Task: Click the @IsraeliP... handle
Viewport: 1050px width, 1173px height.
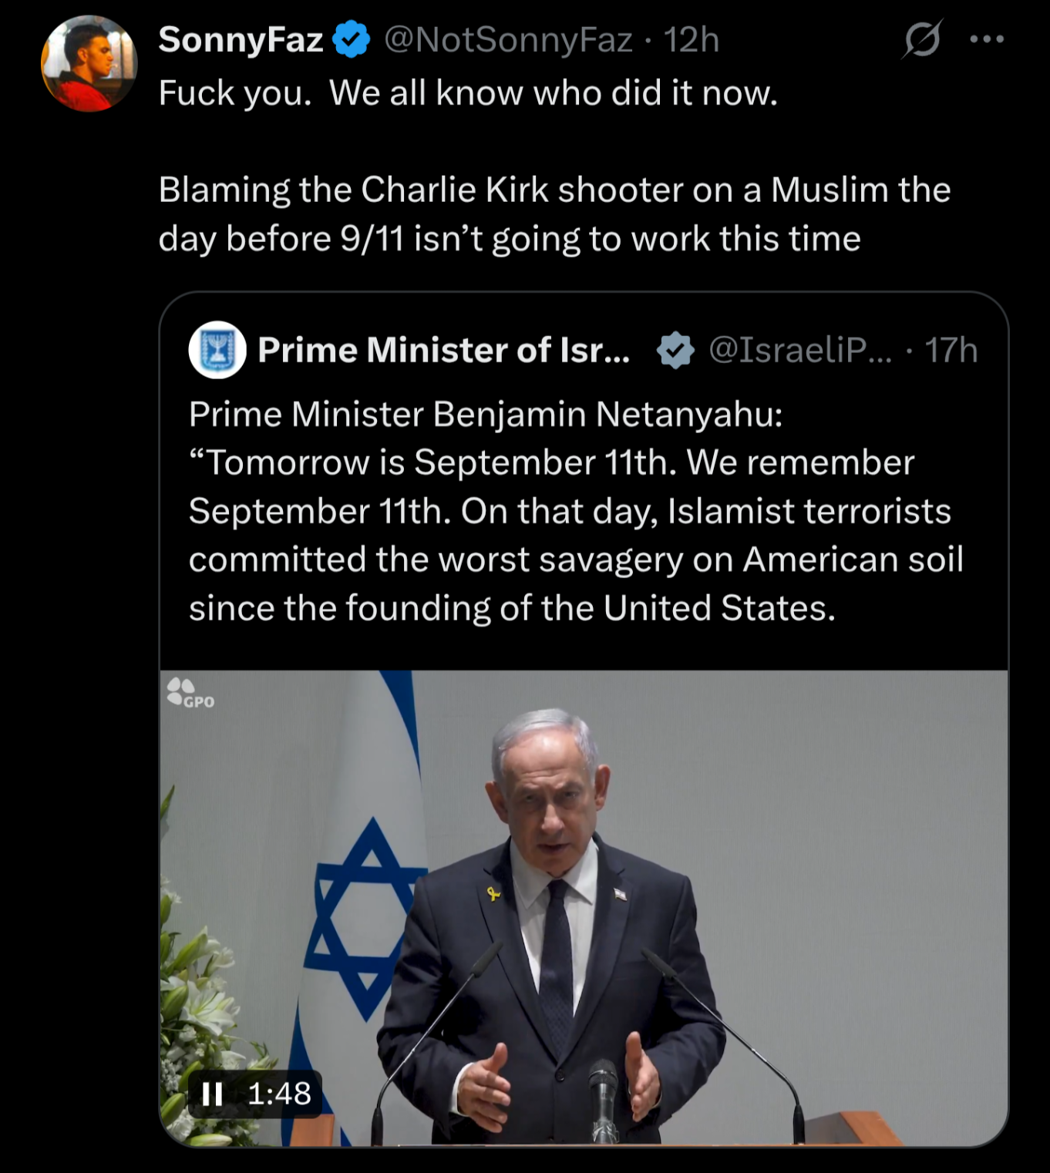Action: click(799, 351)
